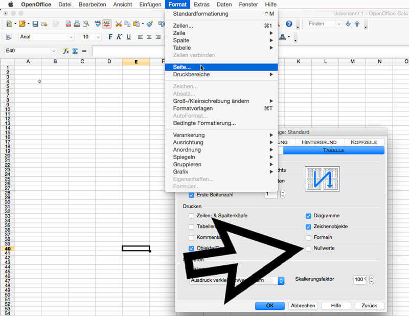Click the Save document icon

(x=35, y=24)
